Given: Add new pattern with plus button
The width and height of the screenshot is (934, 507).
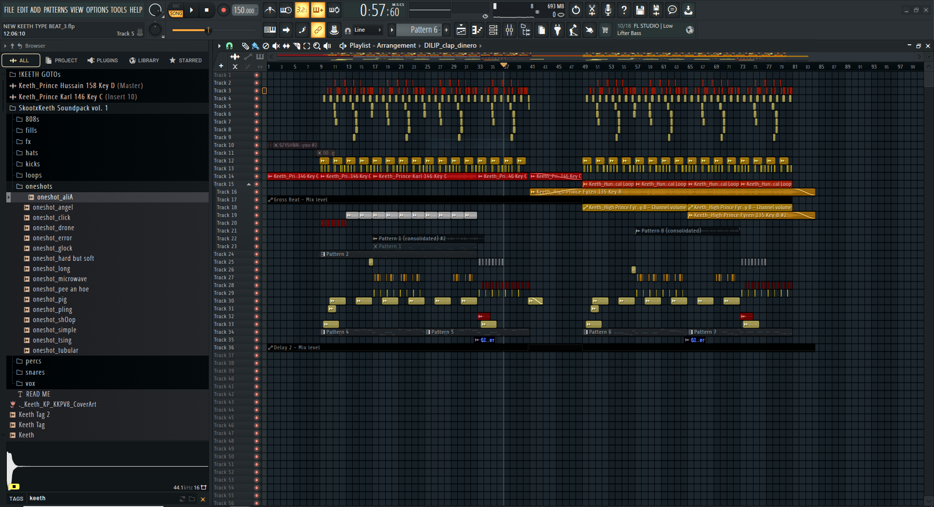Looking at the screenshot, I should pos(447,30).
